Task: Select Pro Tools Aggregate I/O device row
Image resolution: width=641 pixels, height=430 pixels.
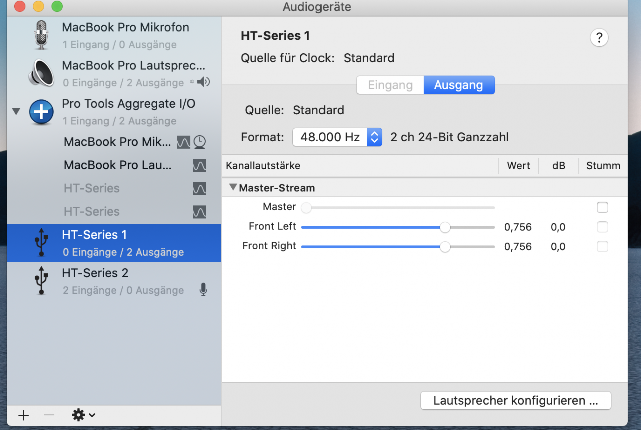Action: (x=114, y=112)
